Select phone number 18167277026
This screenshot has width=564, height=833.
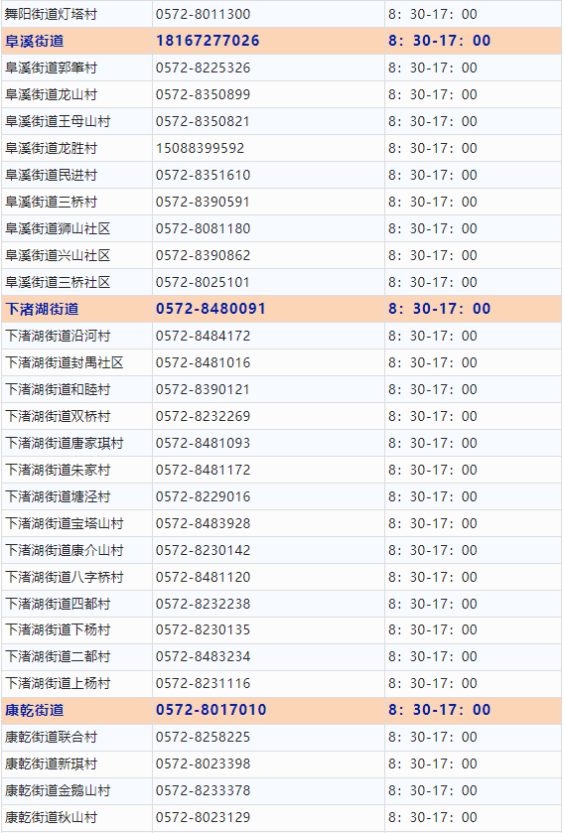coord(208,41)
